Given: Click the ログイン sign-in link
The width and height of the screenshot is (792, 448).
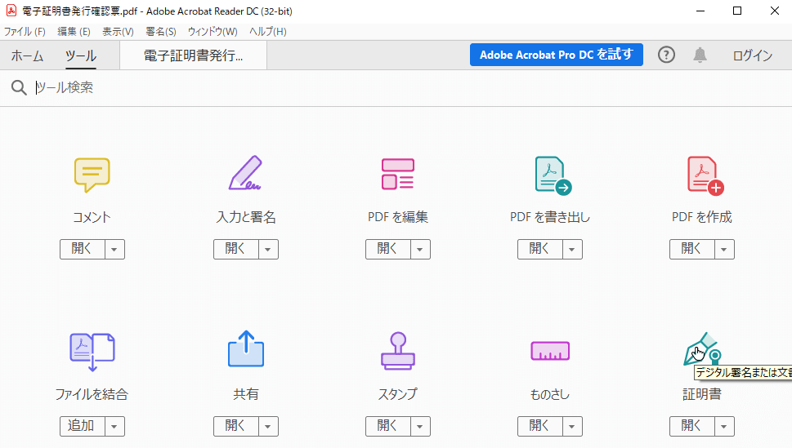Looking at the screenshot, I should 752,55.
